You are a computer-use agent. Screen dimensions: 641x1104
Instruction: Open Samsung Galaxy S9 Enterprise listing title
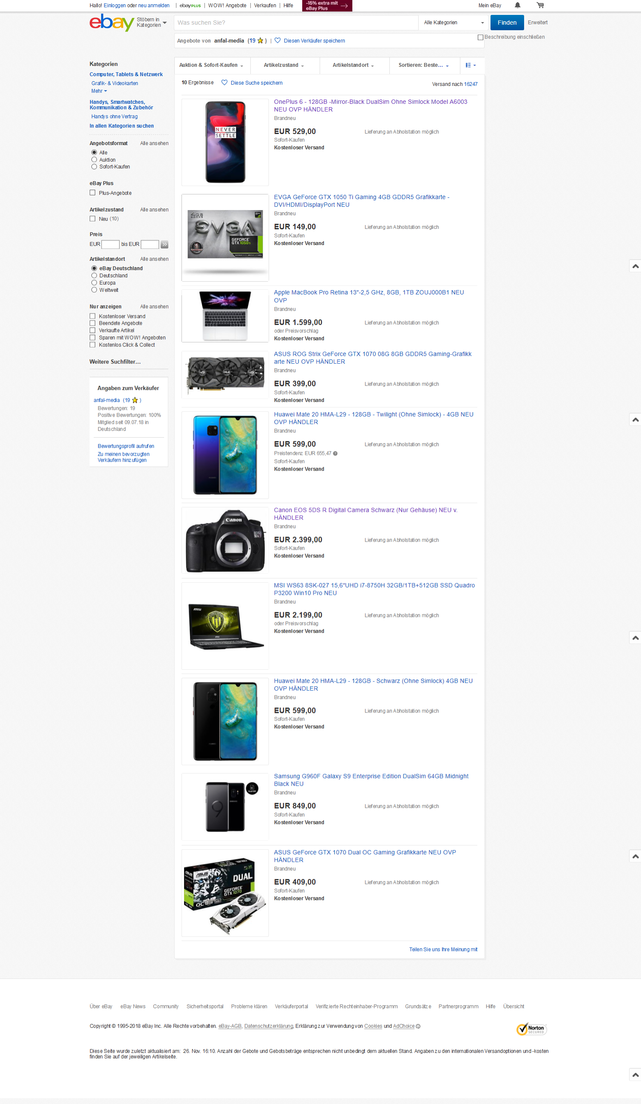pyautogui.click(x=371, y=780)
